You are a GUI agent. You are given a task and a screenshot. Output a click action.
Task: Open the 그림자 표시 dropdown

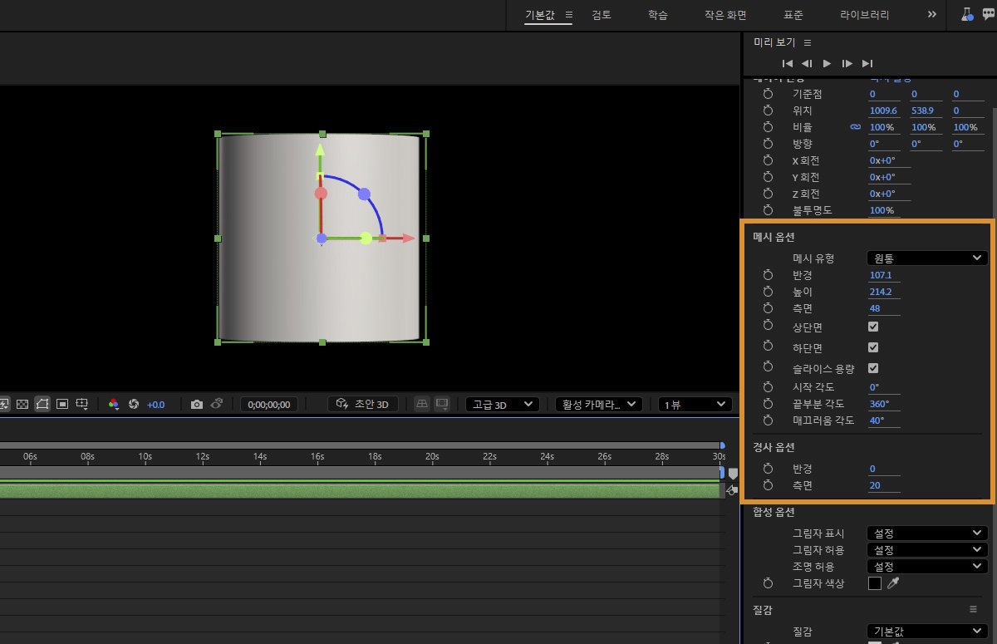pyautogui.click(x=926, y=533)
